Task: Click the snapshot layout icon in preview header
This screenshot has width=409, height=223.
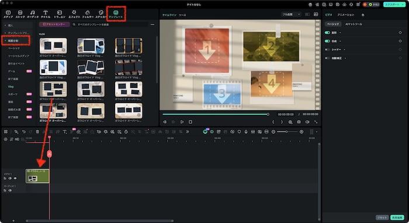Action: 316,15
